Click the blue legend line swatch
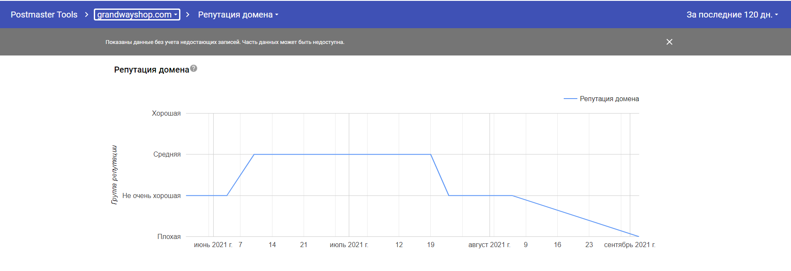Image resolution: width=791 pixels, height=271 pixels. click(570, 99)
